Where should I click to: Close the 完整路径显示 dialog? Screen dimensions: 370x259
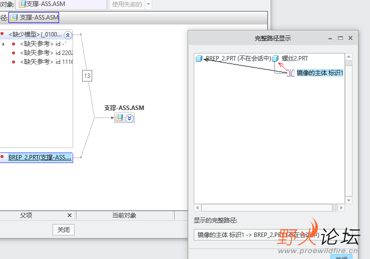[350, 38]
